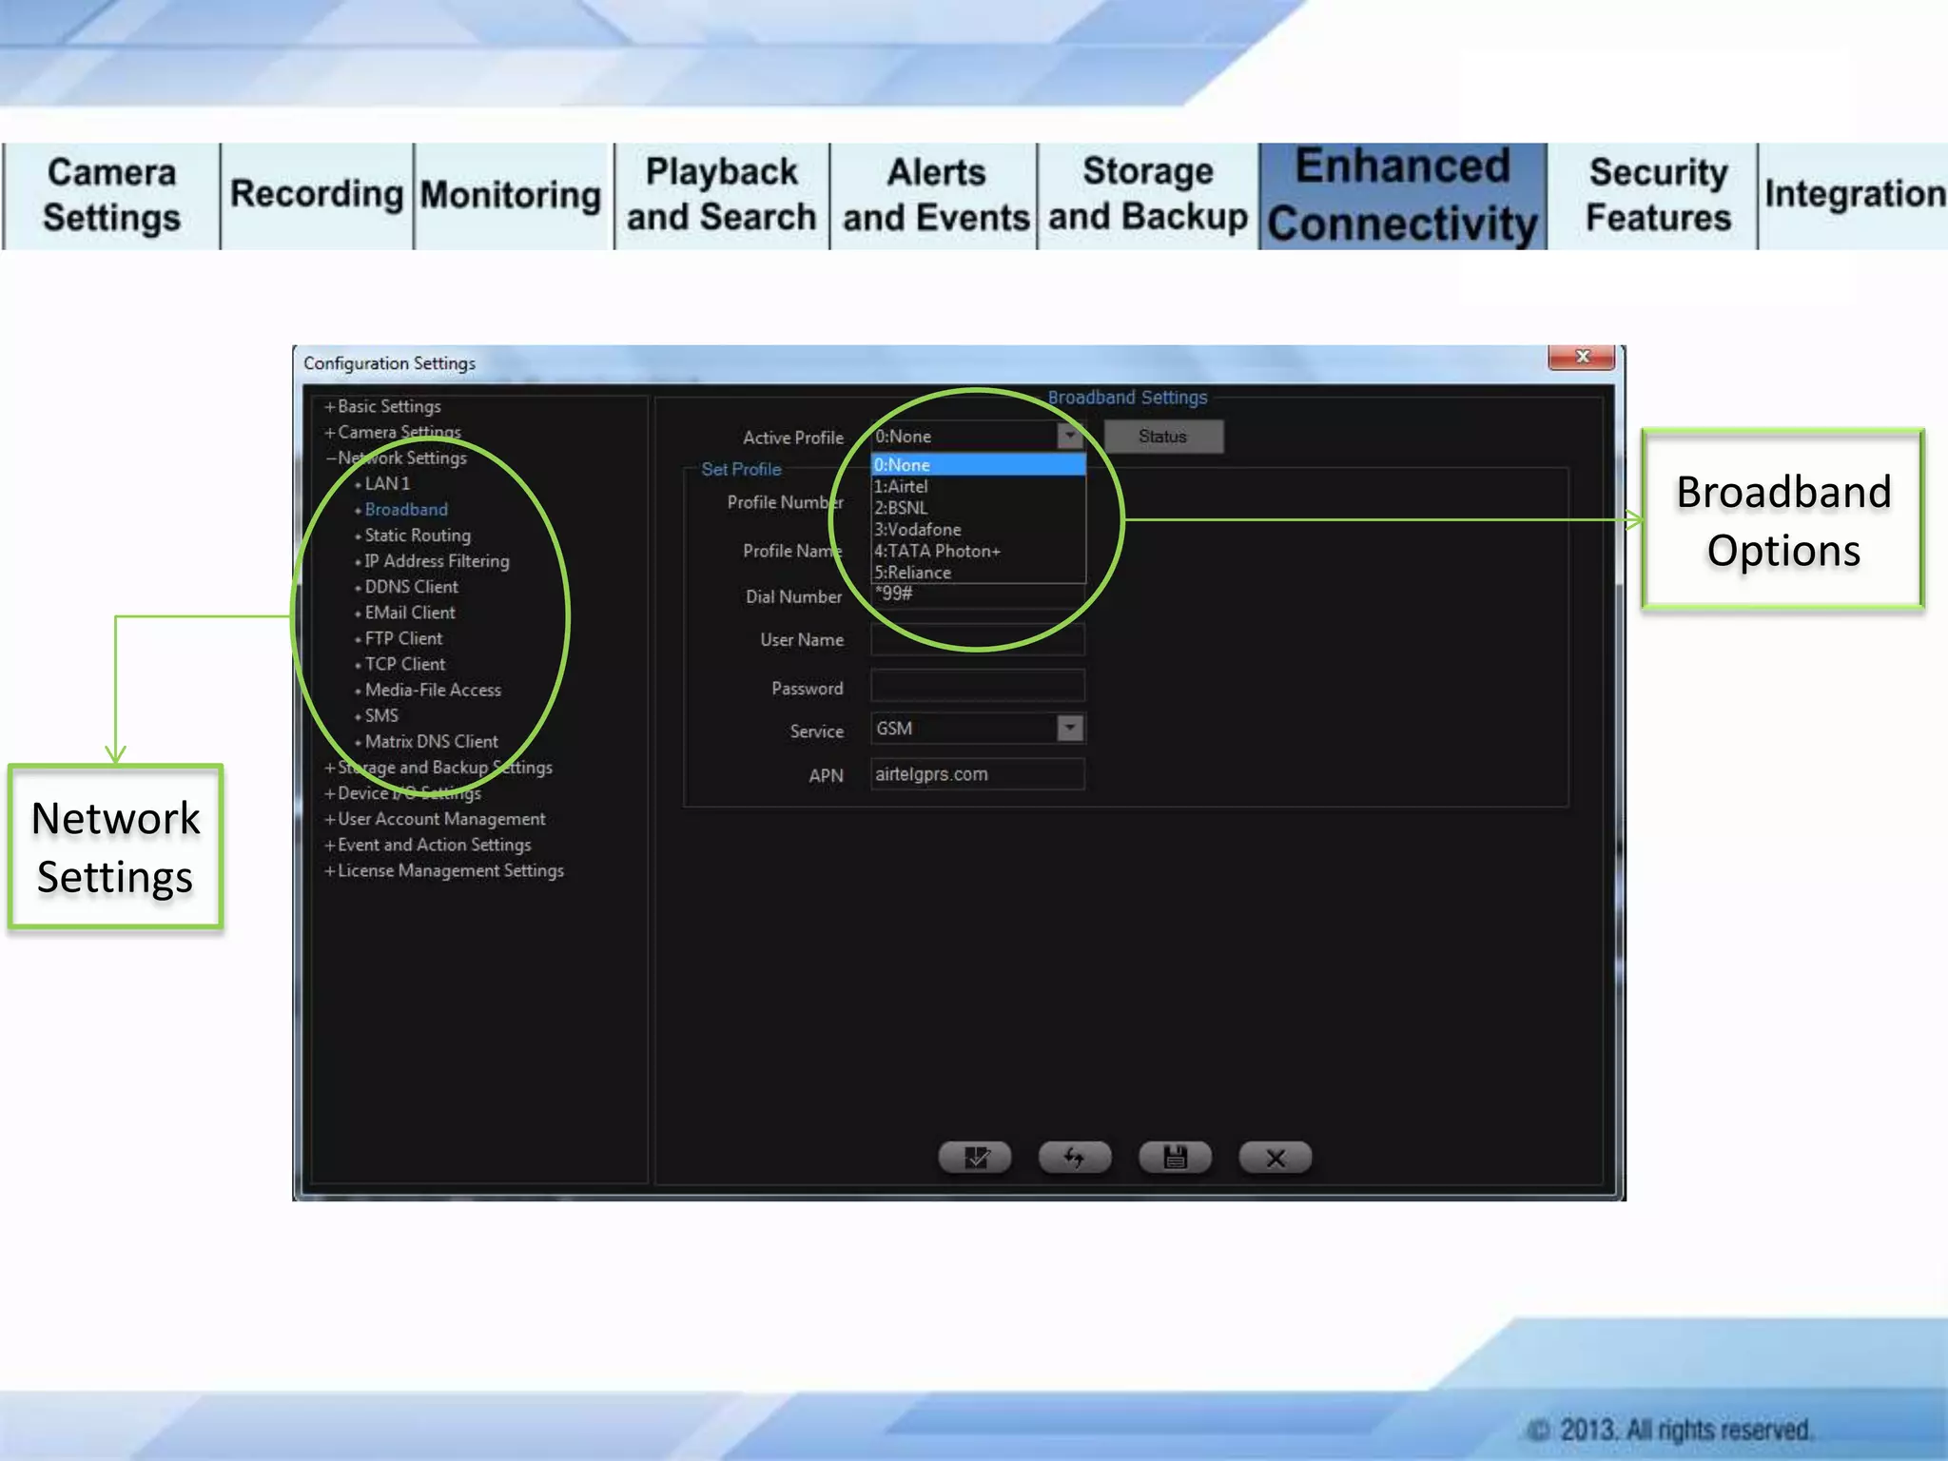Image resolution: width=1948 pixels, height=1461 pixels.
Task: Click the refresh/revert arrows button
Action: pyautogui.click(x=1075, y=1158)
